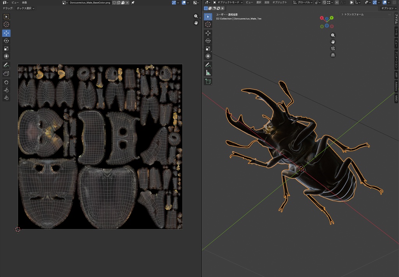The image size is (399, 277).
Task: Select the Annotate pen in UV editor
Action: tap(6, 65)
